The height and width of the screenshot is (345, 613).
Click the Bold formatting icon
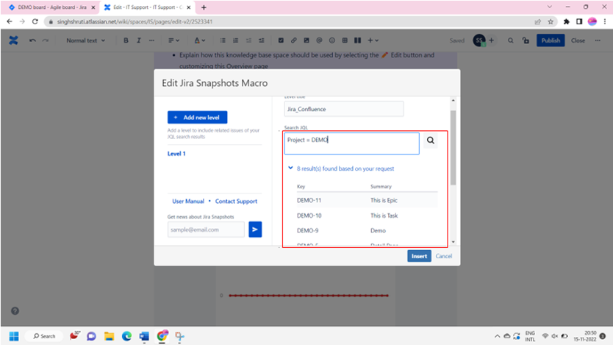pos(126,40)
